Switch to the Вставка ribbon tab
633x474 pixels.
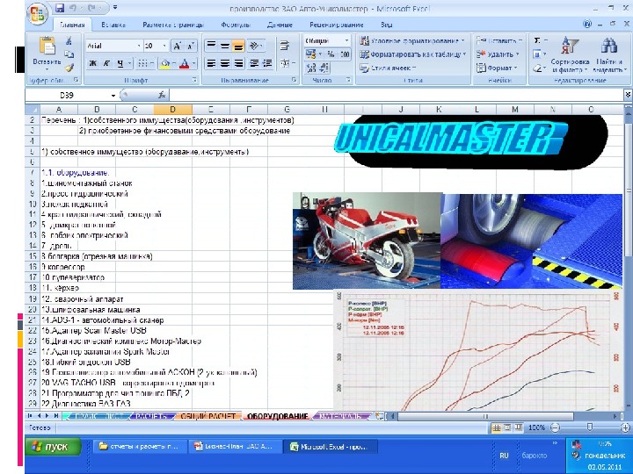[113, 25]
